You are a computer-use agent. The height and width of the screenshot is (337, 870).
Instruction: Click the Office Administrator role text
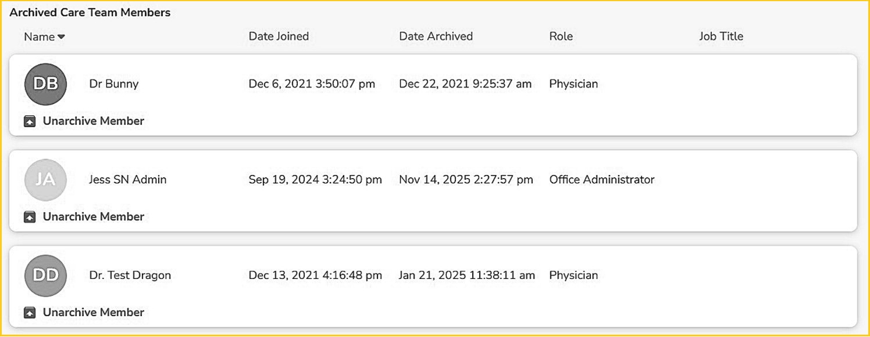click(601, 180)
